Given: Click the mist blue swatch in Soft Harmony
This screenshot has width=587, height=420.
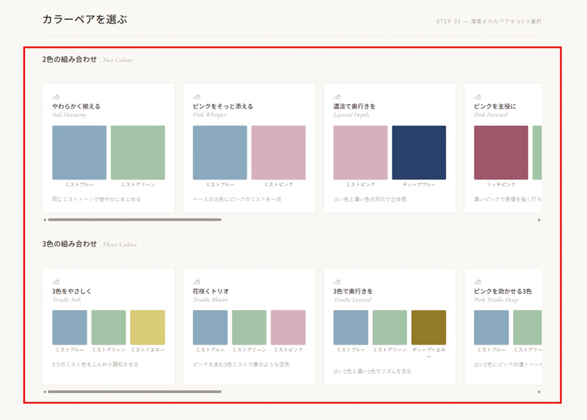Looking at the screenshot, I should tap(79, 152).
